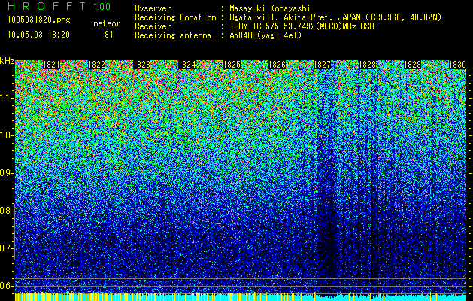Click the 0.9 frequency axis label
Viewport: 473px width, 301px height.
click(x=6, y=173)
